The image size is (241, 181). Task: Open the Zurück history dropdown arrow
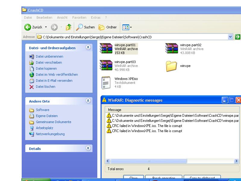point(46,27)
